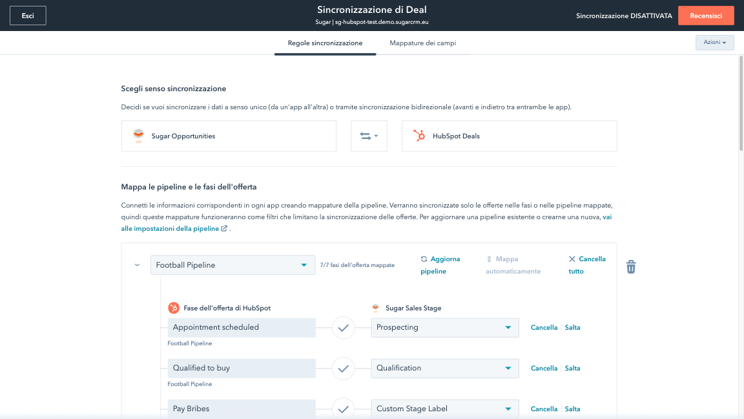Open the sync direction arrows dropdown
This screenshot has height=419, width=744.
pos(369,136)
